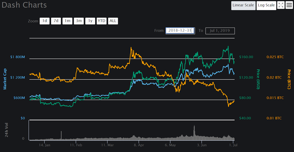The width and height of the screenshot is (294, 152).
Task: Set zoom to 7d
Action: (56, 21)
